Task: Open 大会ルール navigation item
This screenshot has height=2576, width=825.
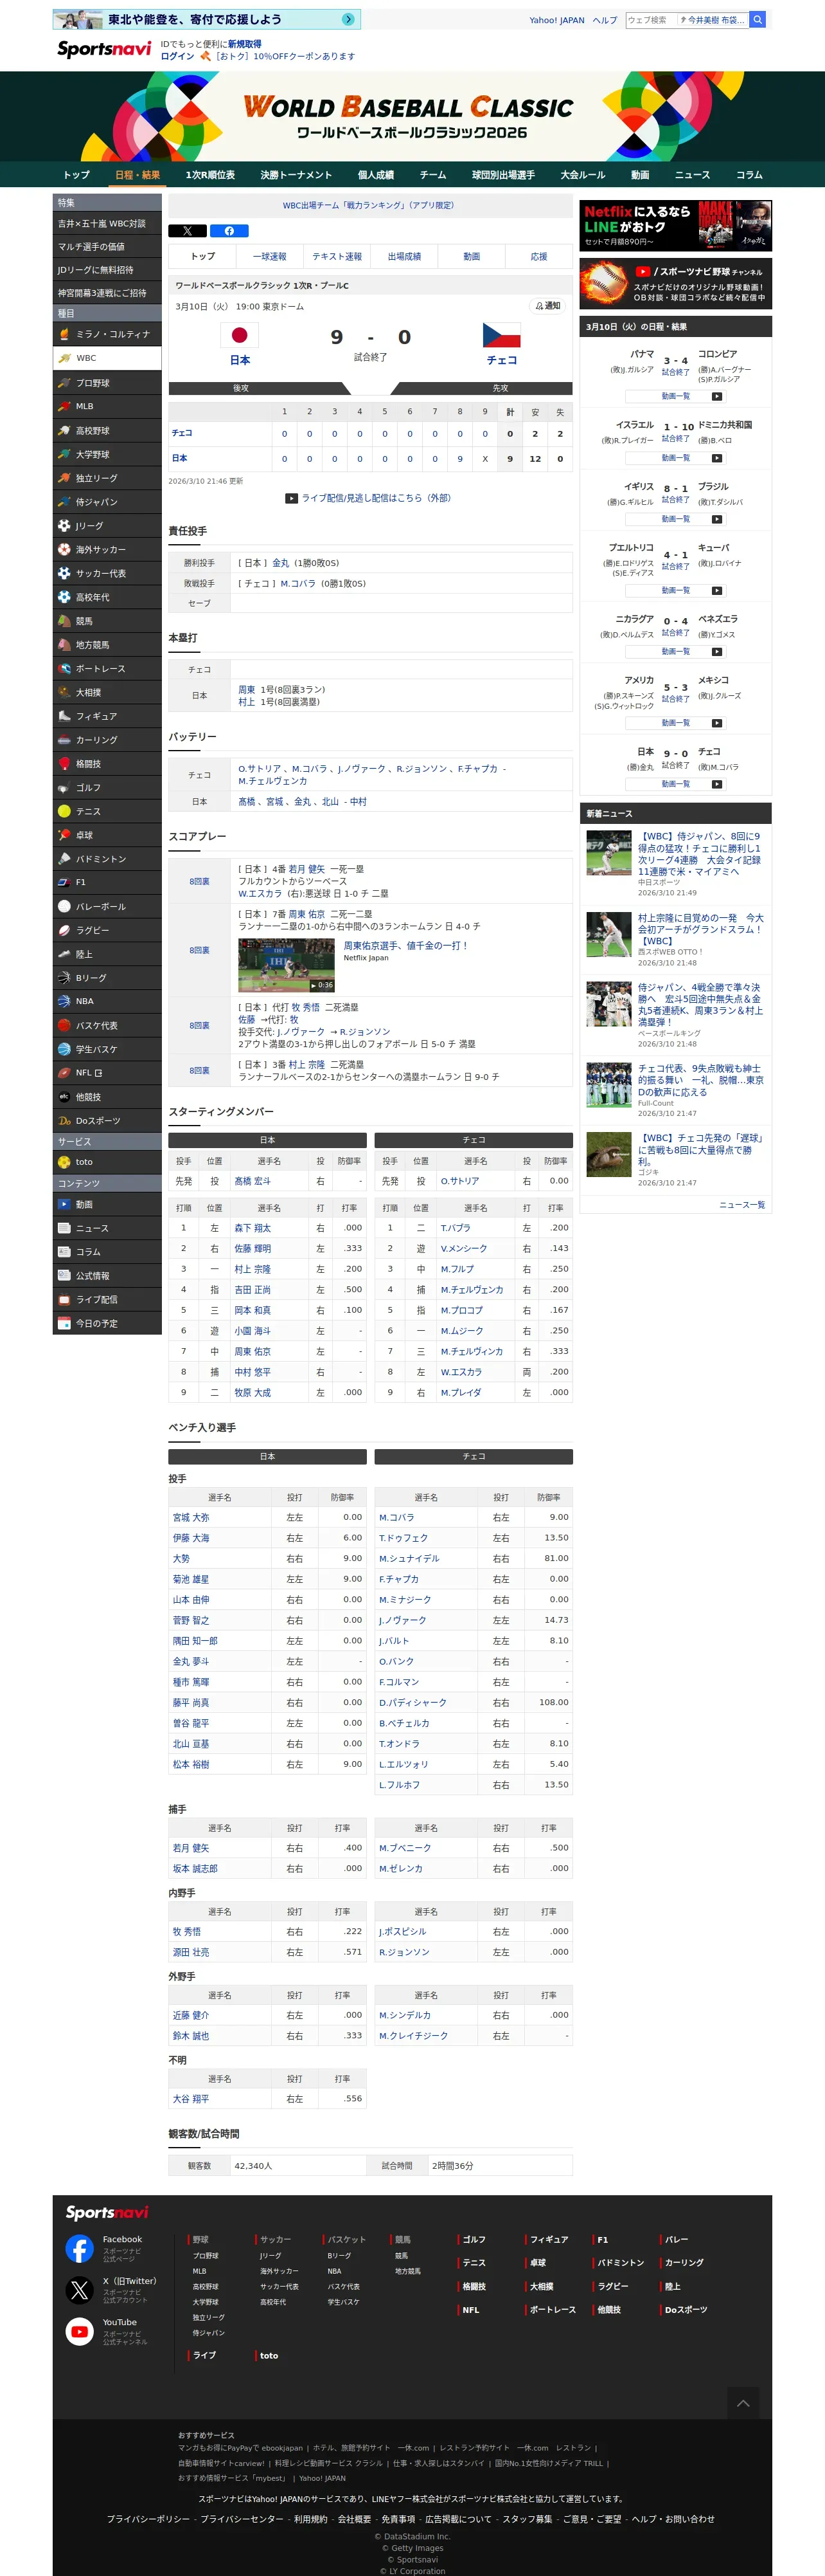Action: 583,175
